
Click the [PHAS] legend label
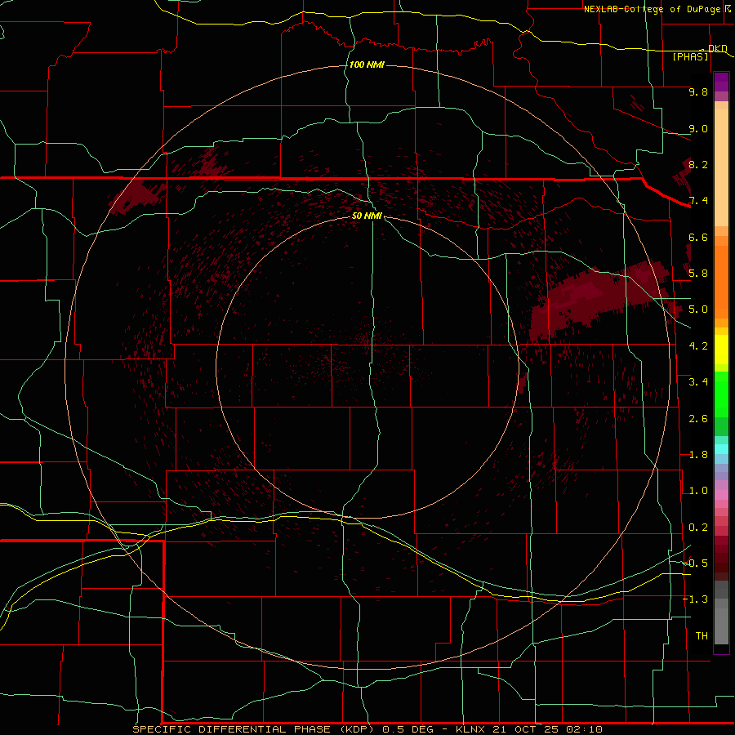(x=690, y=56)
